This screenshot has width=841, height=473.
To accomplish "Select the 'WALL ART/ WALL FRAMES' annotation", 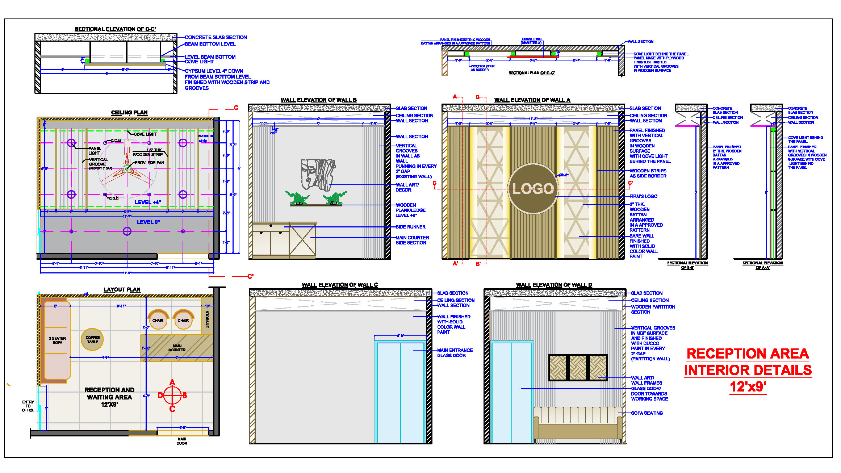I will (647, 380).
